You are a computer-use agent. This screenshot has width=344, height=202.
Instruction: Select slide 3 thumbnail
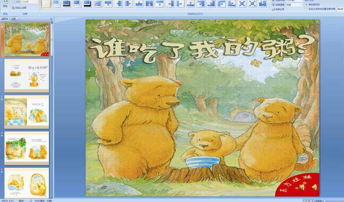coord(27,112)
